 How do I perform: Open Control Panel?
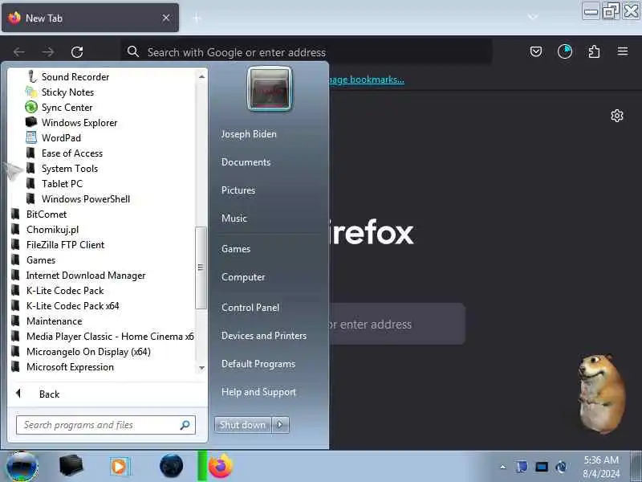coord(250,308)
